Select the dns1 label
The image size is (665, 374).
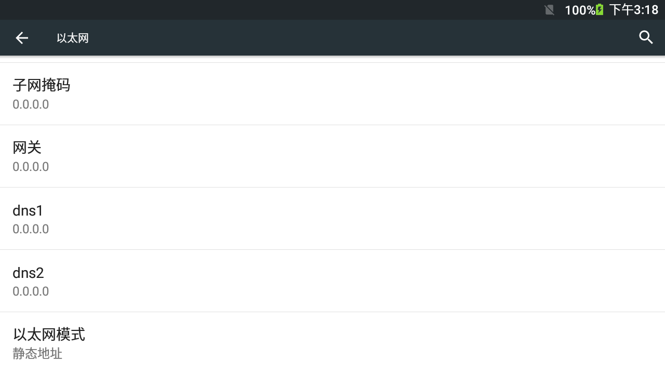click(x=28, y=210)
